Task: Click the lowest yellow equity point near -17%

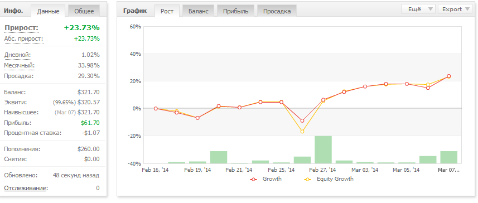Action: 302,132
